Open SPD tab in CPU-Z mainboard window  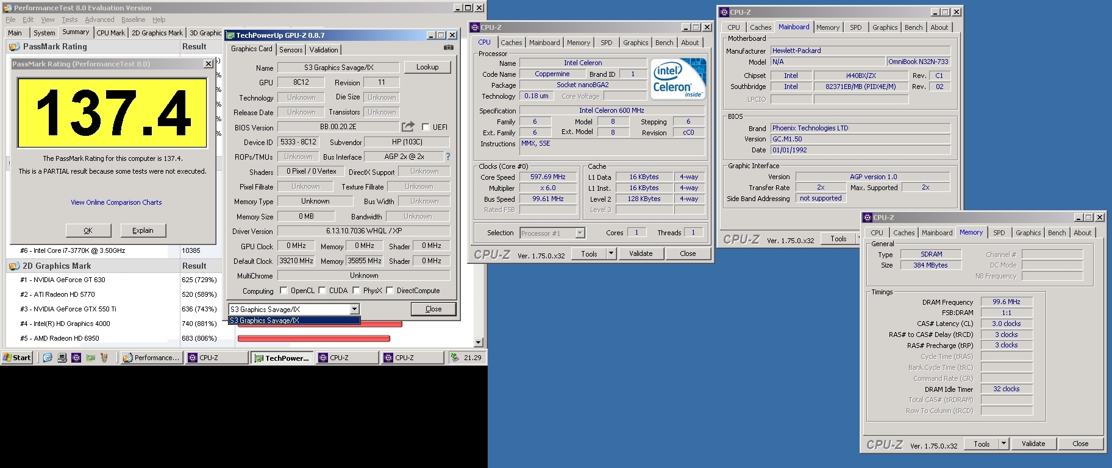click(x=856, y=27)
